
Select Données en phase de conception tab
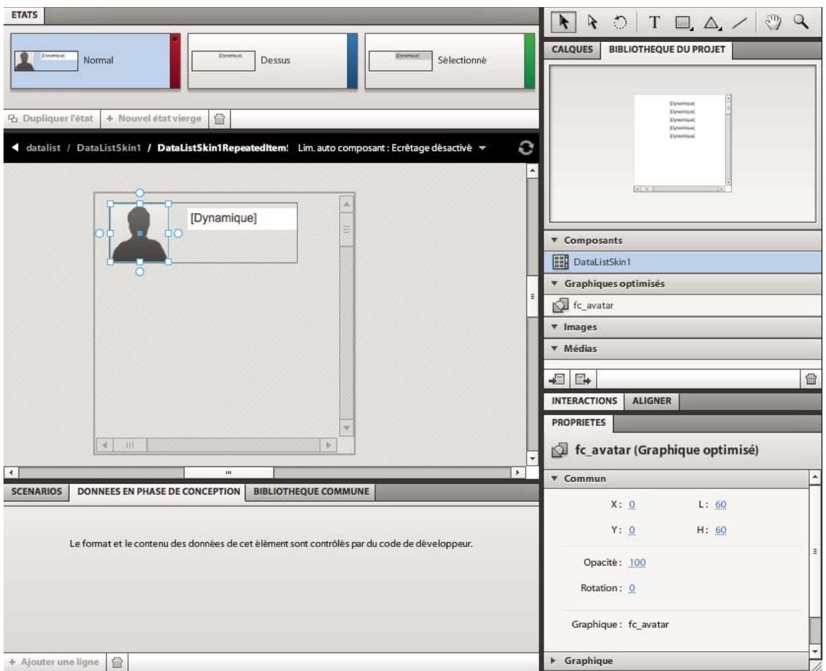click(x=159, y=491)
